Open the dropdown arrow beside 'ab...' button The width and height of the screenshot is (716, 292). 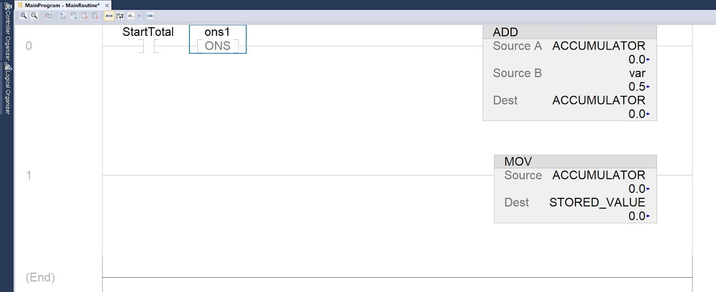click(x=139, y=16)
